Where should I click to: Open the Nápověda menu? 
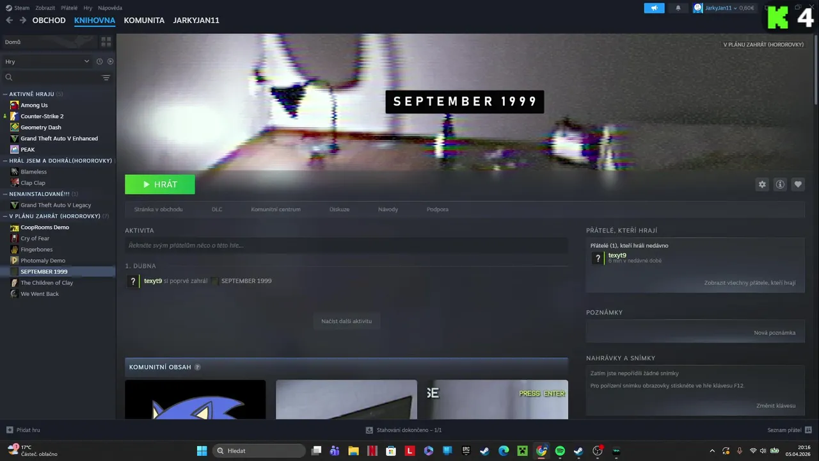pos(110,8)
